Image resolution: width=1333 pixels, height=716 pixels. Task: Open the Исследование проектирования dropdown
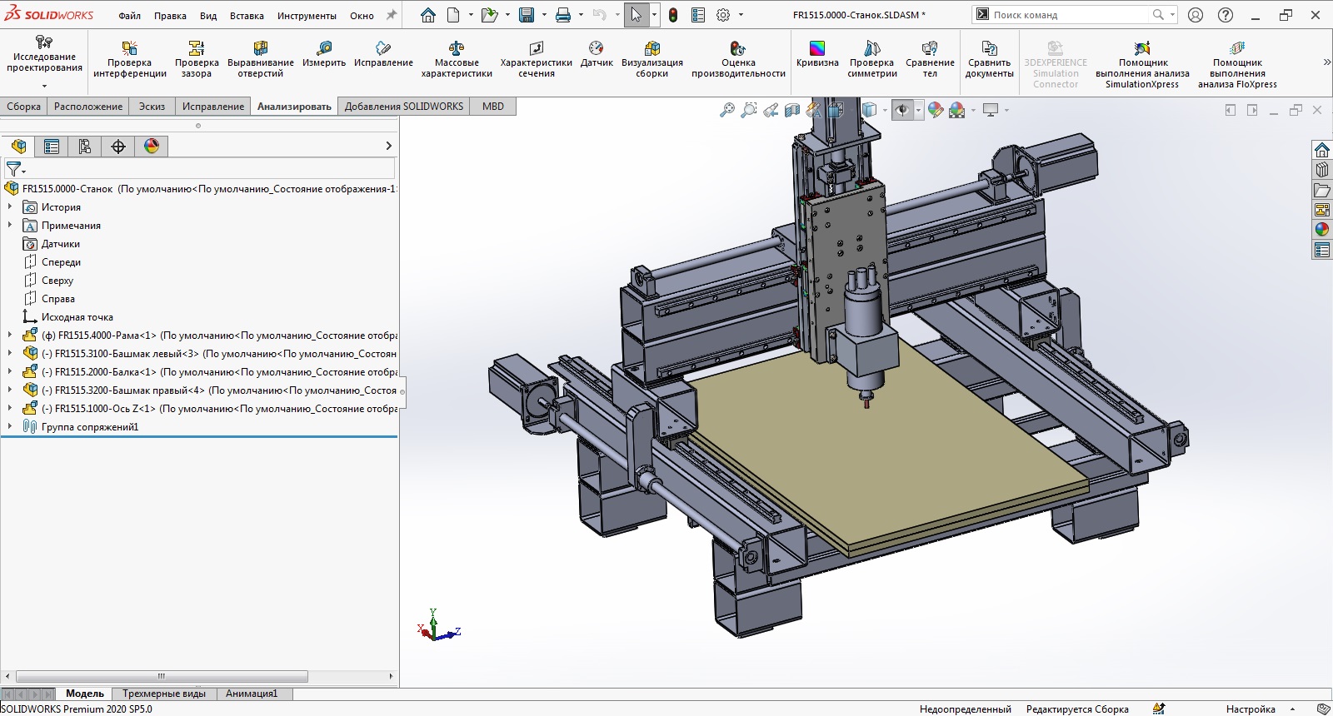[x=44, y=86]
